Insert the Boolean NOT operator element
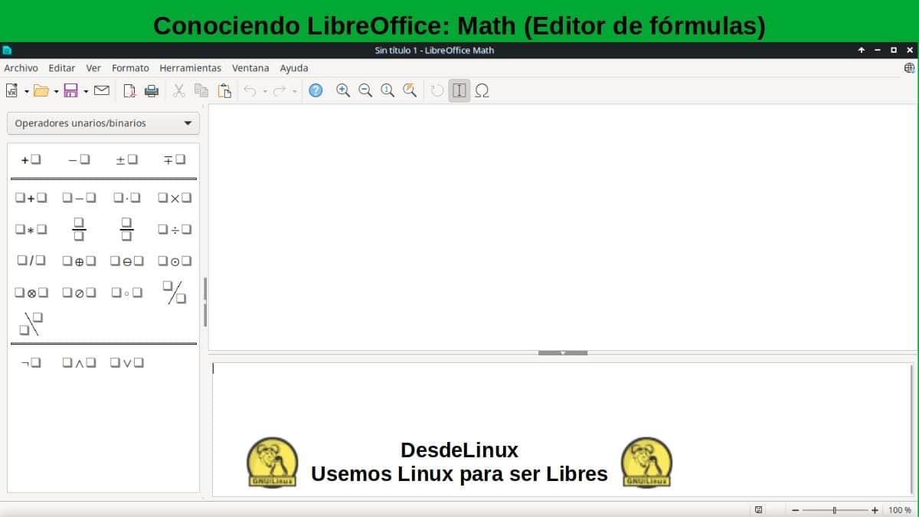919x517 pixels. 31,362
